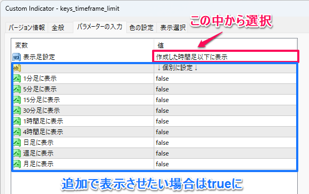
Task: Toggle the false value for 15分足に表示
Action: 225,100
